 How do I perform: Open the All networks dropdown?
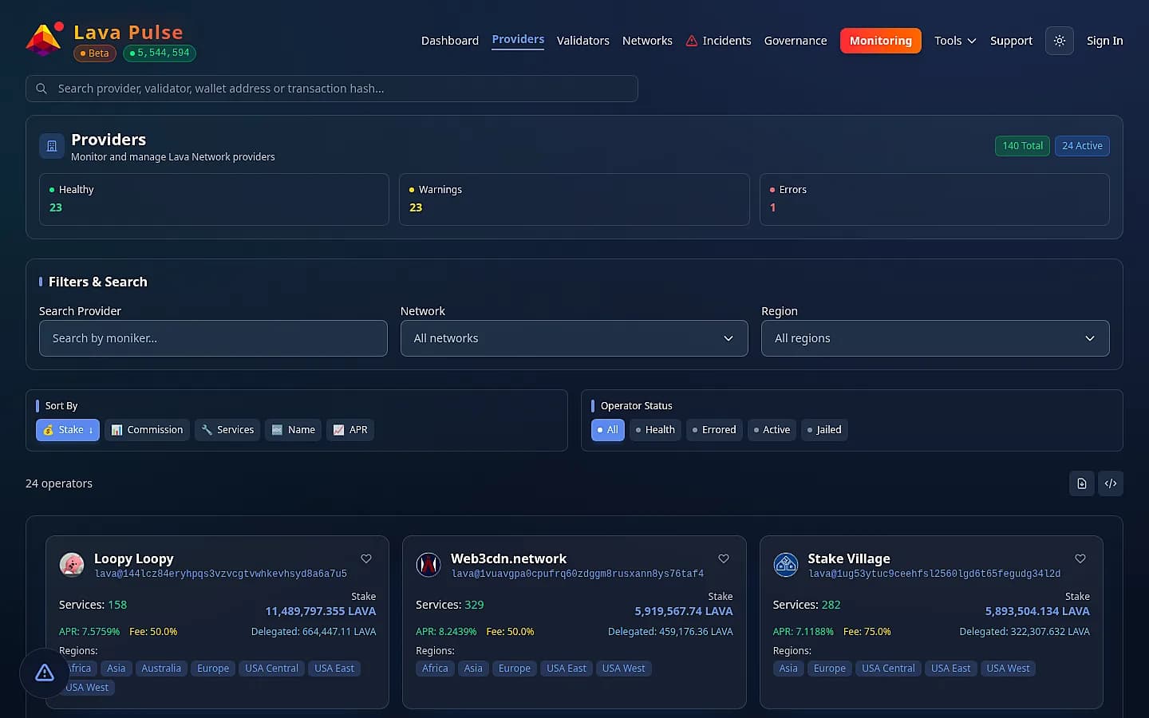(574, 338)
